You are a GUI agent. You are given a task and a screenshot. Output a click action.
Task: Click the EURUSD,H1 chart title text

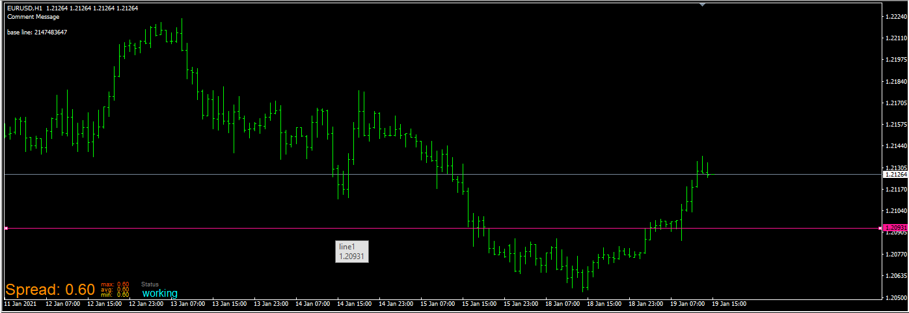click(25, 8)
